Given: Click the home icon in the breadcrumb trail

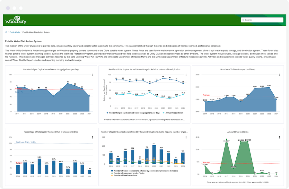Looking at the screenshot, I should (x=6, y=32).
